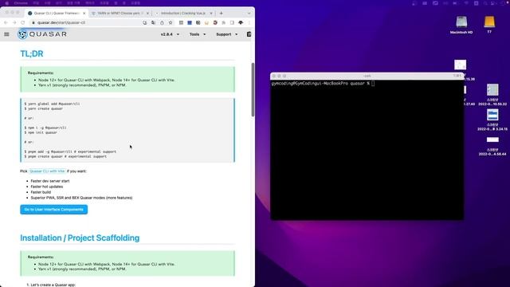510x287 pixels.
Task: Click the browser page vertical scrollbar
Action: point(253,89)
